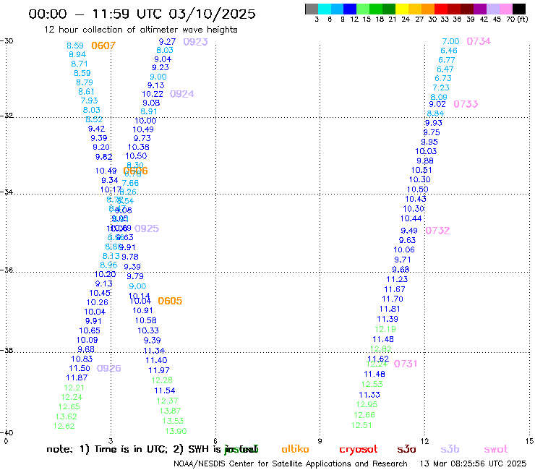
Task: Click the 70 (ft) legend scale label
Action: coord(517,20)
